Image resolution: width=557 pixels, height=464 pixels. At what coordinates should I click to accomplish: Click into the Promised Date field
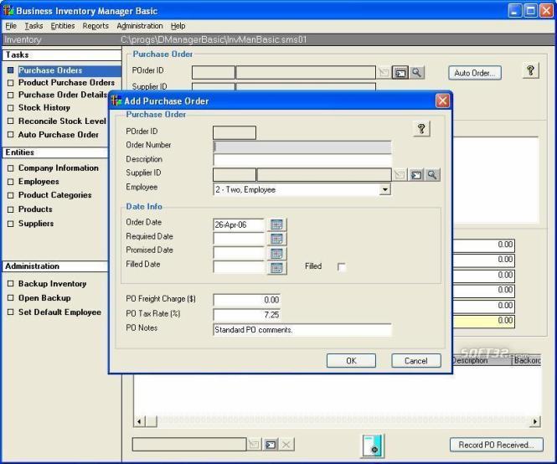[239, 253]
